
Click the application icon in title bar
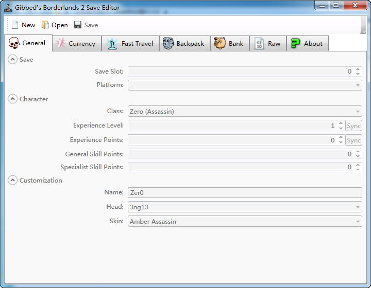[x=8, y=8]
